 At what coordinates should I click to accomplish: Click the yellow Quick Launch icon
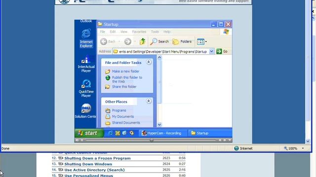[x=118, y=133]
